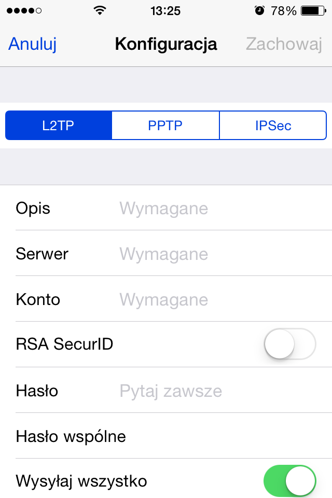The width and height of the screenshot is (332, 498).
Task: Tap the alarm clock status icon
Action: [x=259, y=11]
